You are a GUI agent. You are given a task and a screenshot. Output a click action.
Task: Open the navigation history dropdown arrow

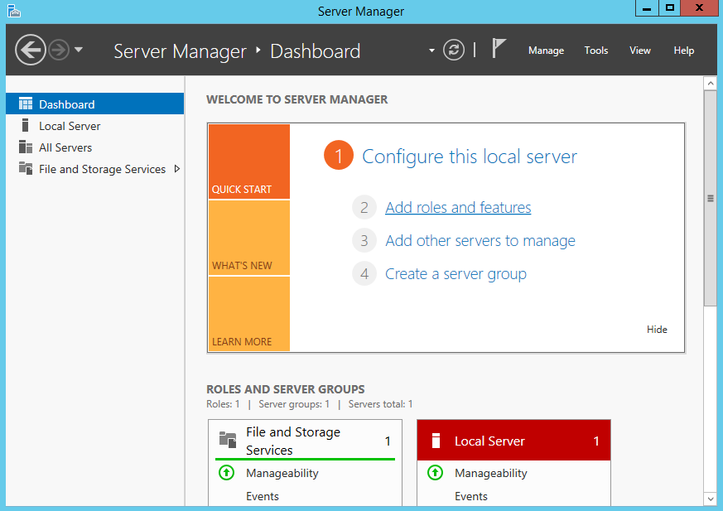coord(79,50)
